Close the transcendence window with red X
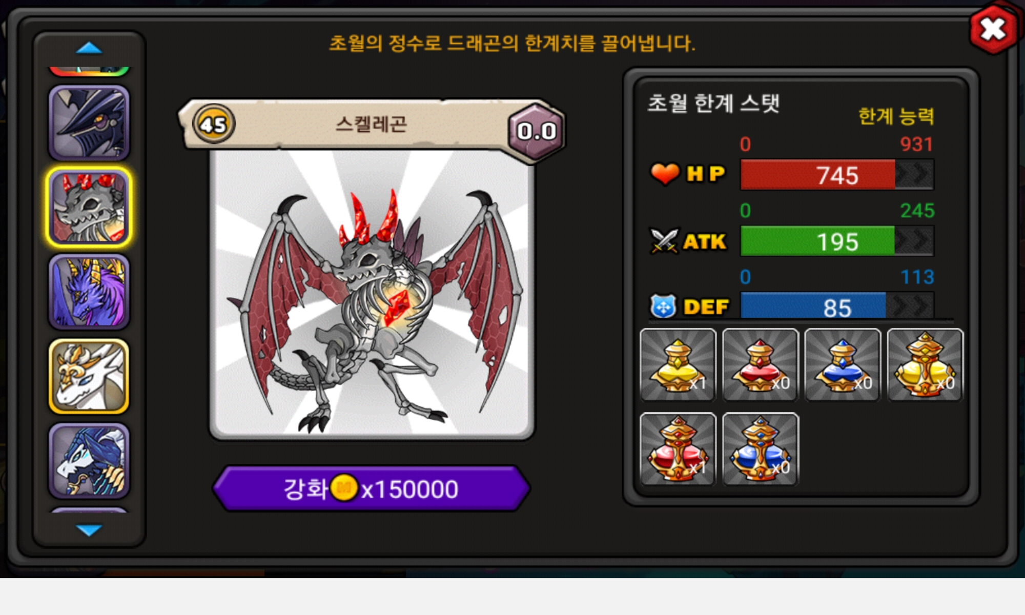Viewport: 1025px width, 615px height. pos(993,29)
